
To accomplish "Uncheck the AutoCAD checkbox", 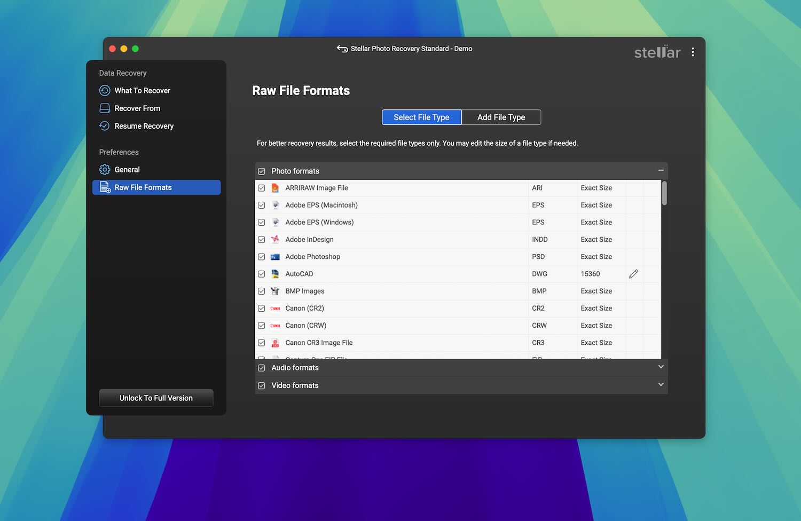I will pos(262,274).
